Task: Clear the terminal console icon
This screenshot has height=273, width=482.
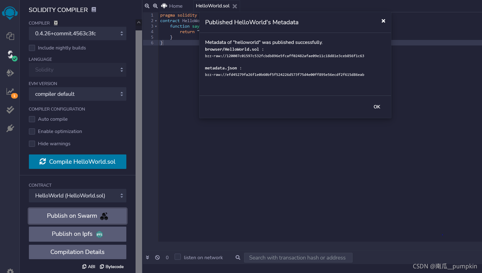Action: (157, 257)
